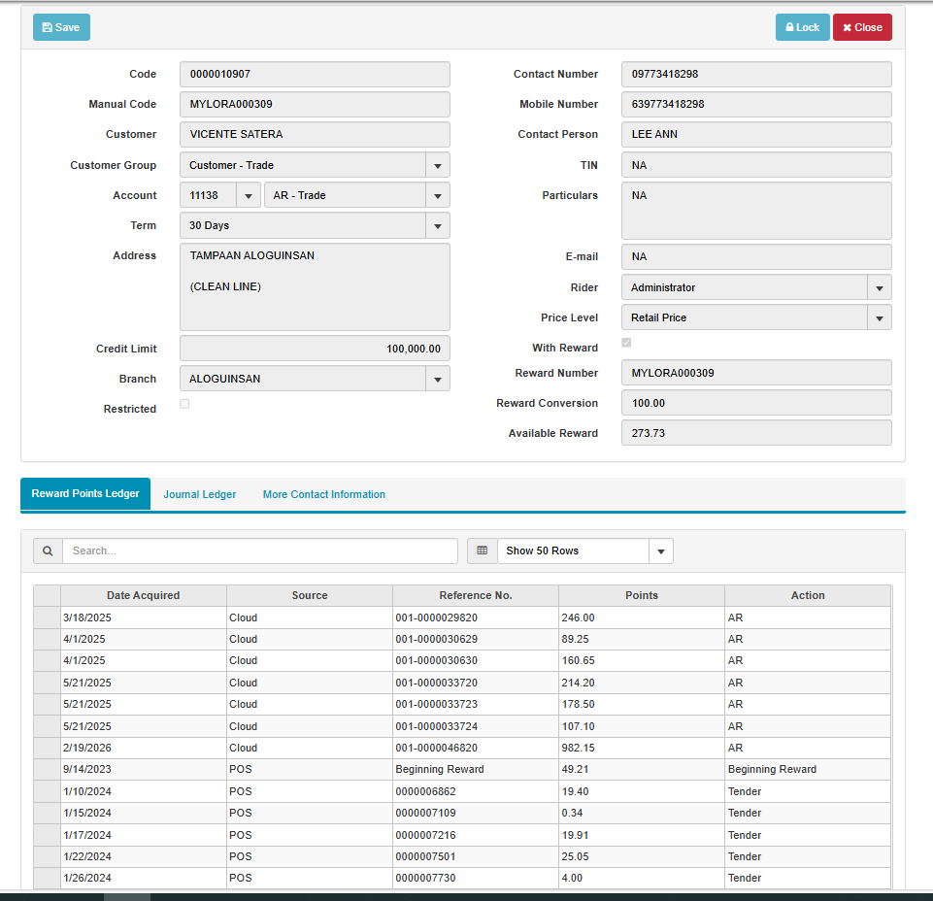Open the More Contact Information tab
This screenshot has width=933, height=901.
(323, 494)
